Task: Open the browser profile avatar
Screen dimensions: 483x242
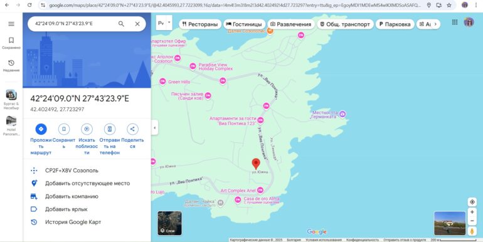Action: [x=465, y=5]
